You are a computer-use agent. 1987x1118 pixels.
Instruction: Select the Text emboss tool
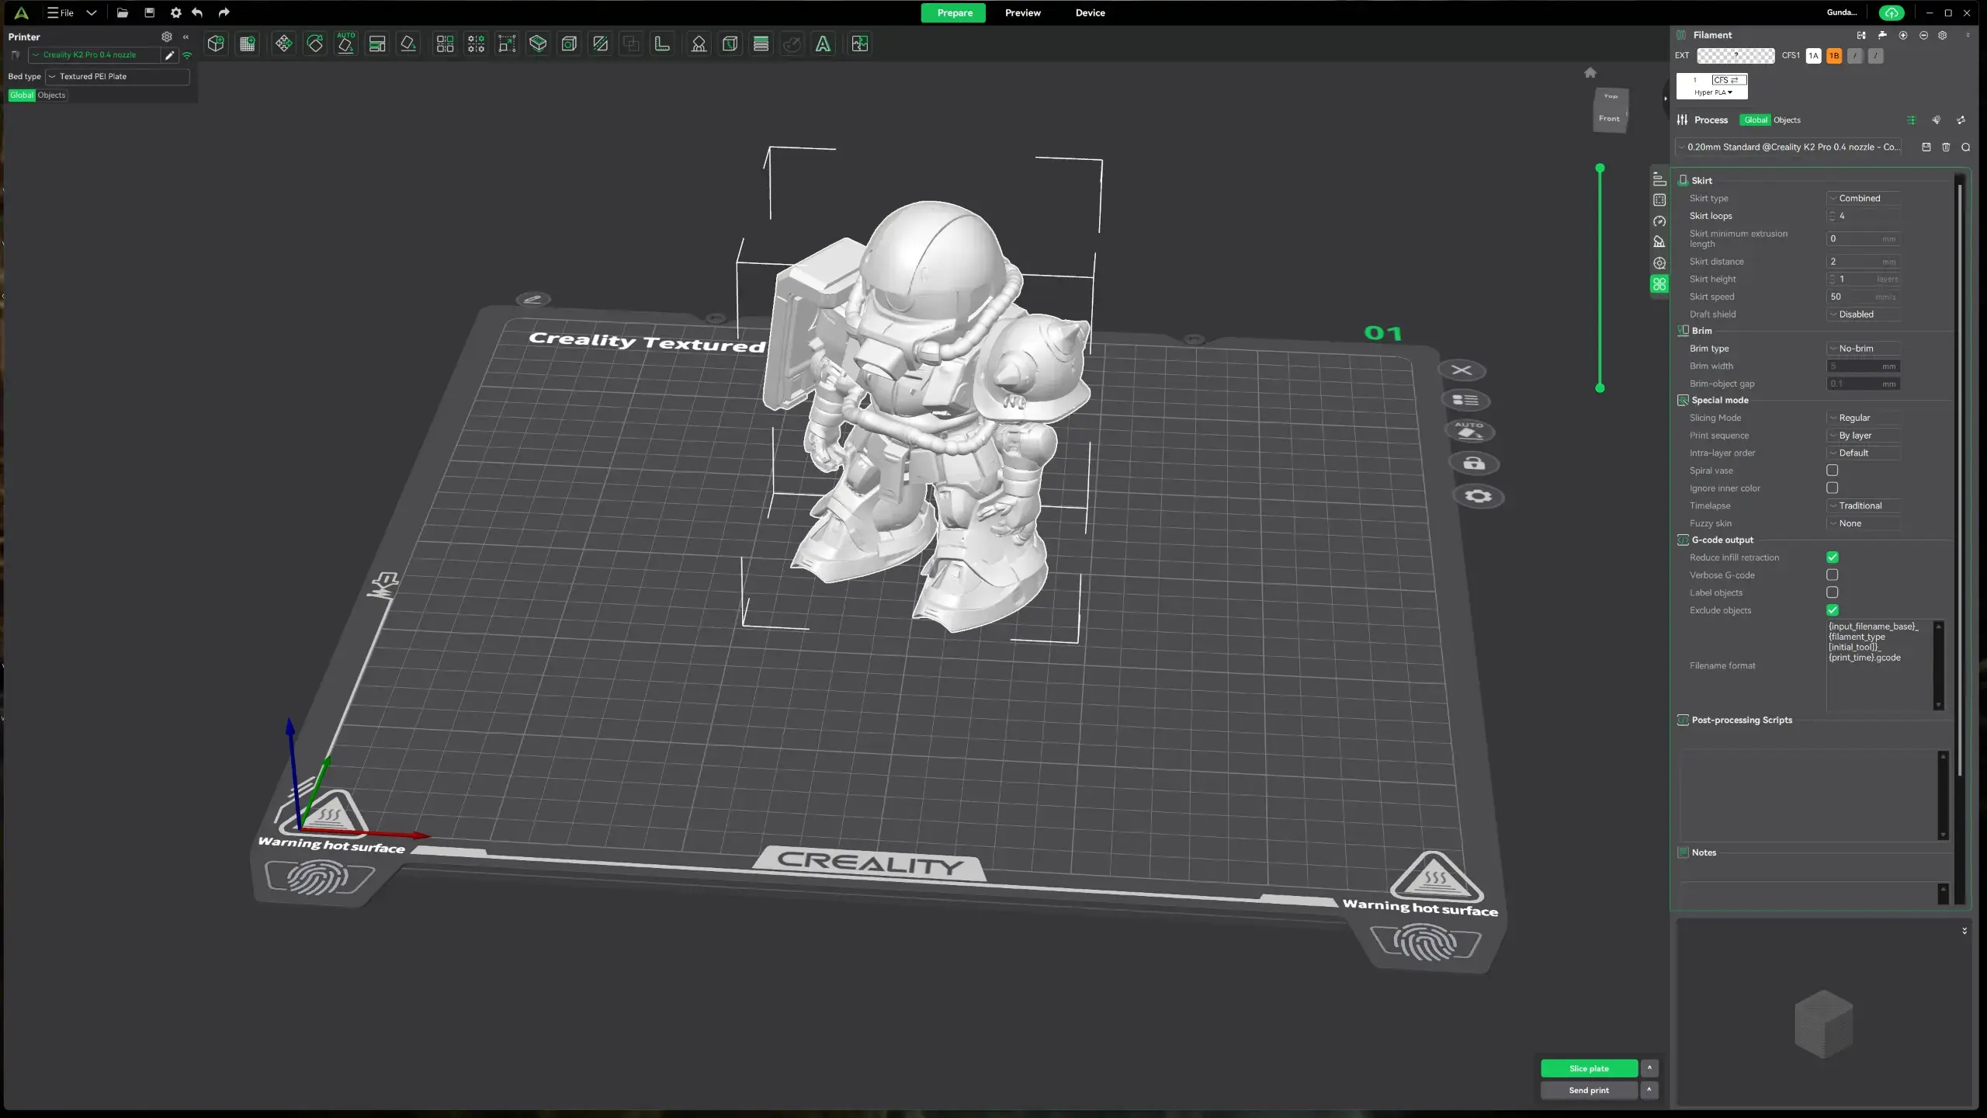[x=823, y=44]
